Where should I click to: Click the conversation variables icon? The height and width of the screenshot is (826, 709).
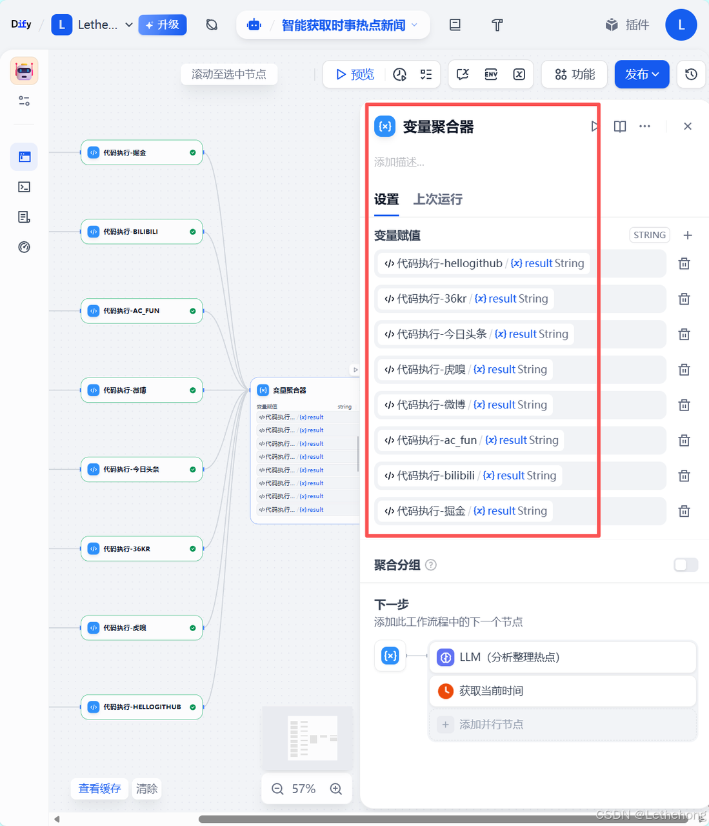463,74
